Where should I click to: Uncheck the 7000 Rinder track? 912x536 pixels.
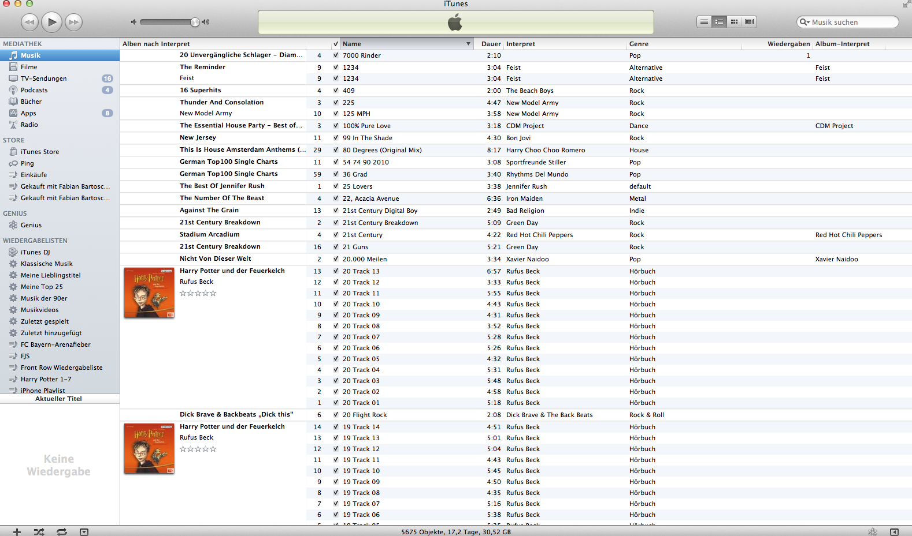coord(336,55)
